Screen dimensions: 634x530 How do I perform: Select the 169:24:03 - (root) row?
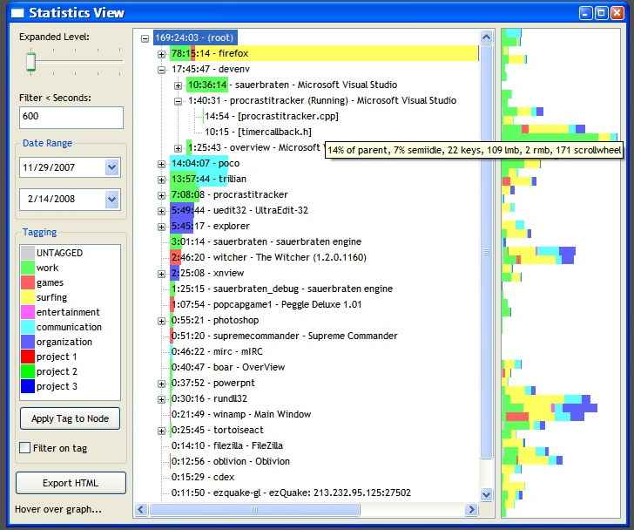[195, 37]
